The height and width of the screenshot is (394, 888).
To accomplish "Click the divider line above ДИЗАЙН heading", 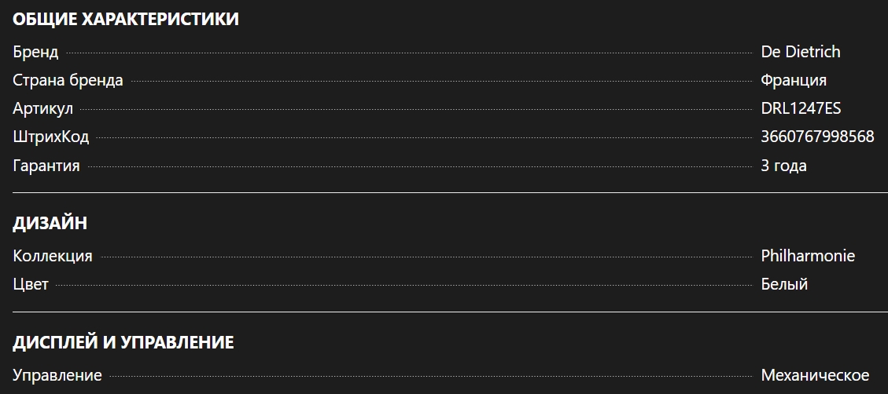I will coord(444,192).
